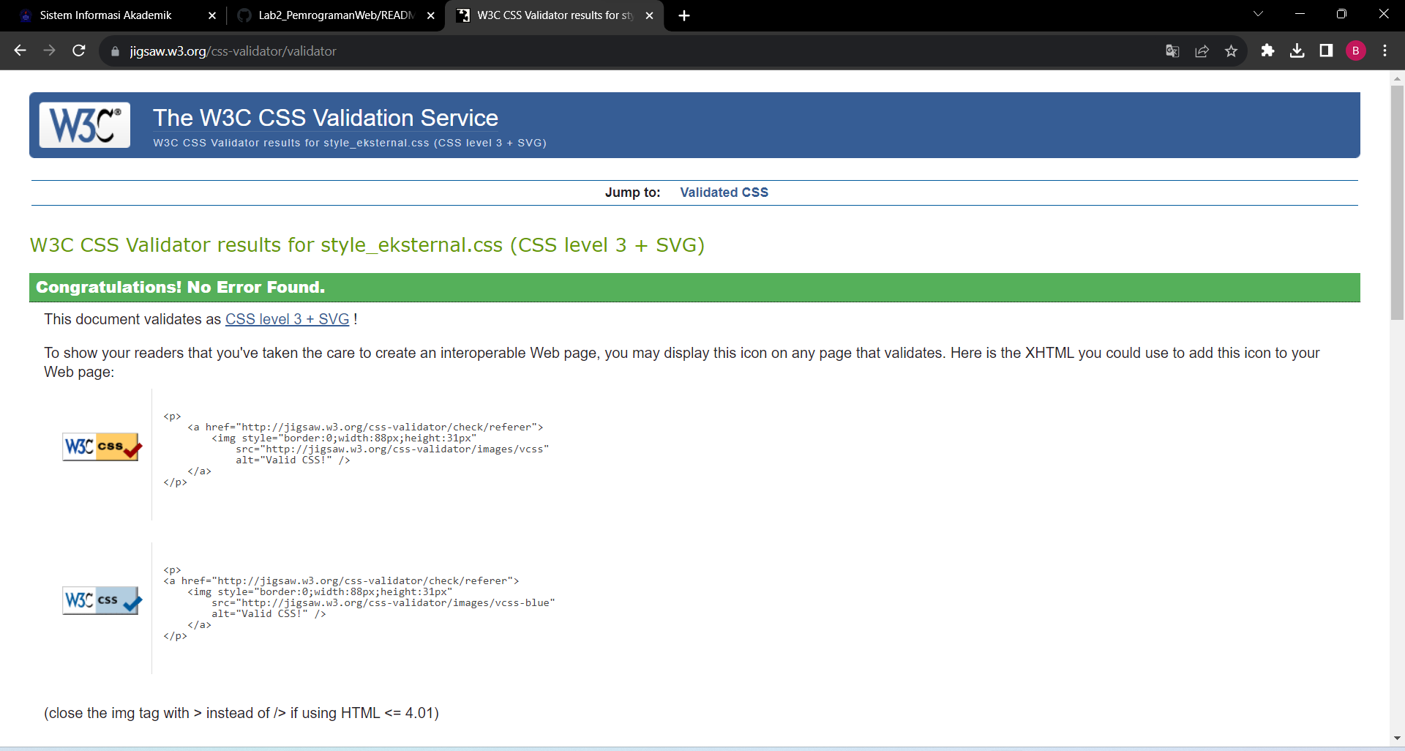Open the tab search chevron

click(x=1259, y=13)
